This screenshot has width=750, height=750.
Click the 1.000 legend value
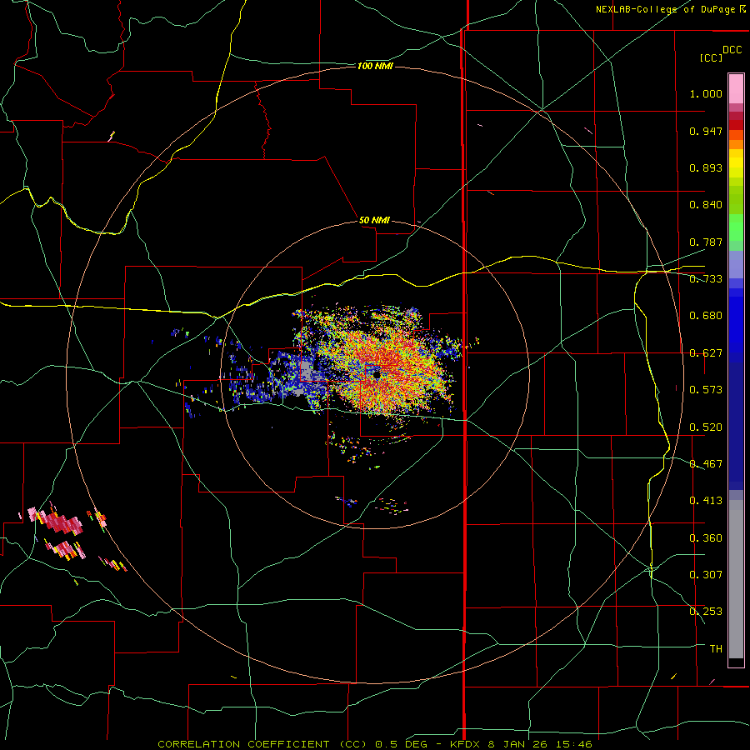706,93
